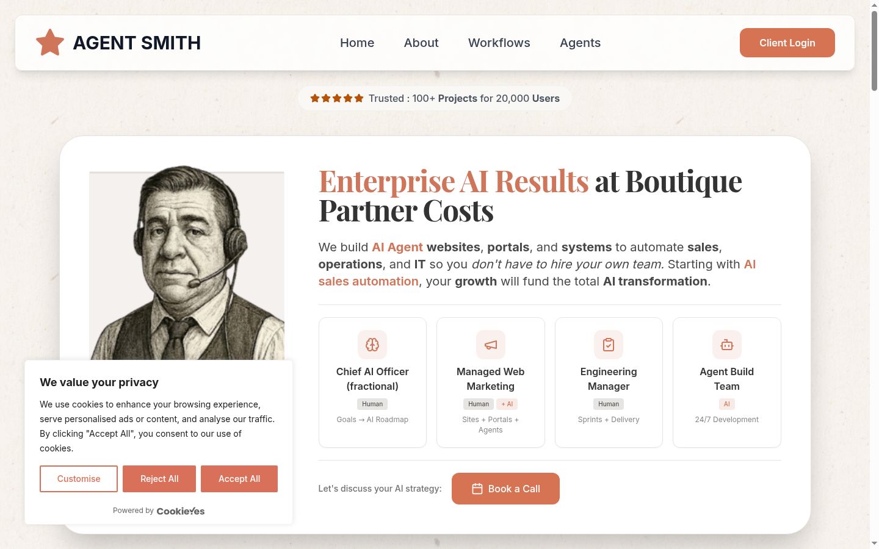Click the AGENT SMITH brand name
The width and height of the screenshot is (879, 549).
click(x=137, y=43)
